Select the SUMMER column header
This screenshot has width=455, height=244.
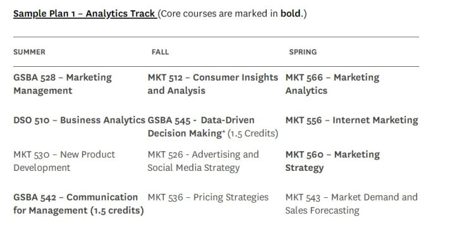(x=29, y=52)
